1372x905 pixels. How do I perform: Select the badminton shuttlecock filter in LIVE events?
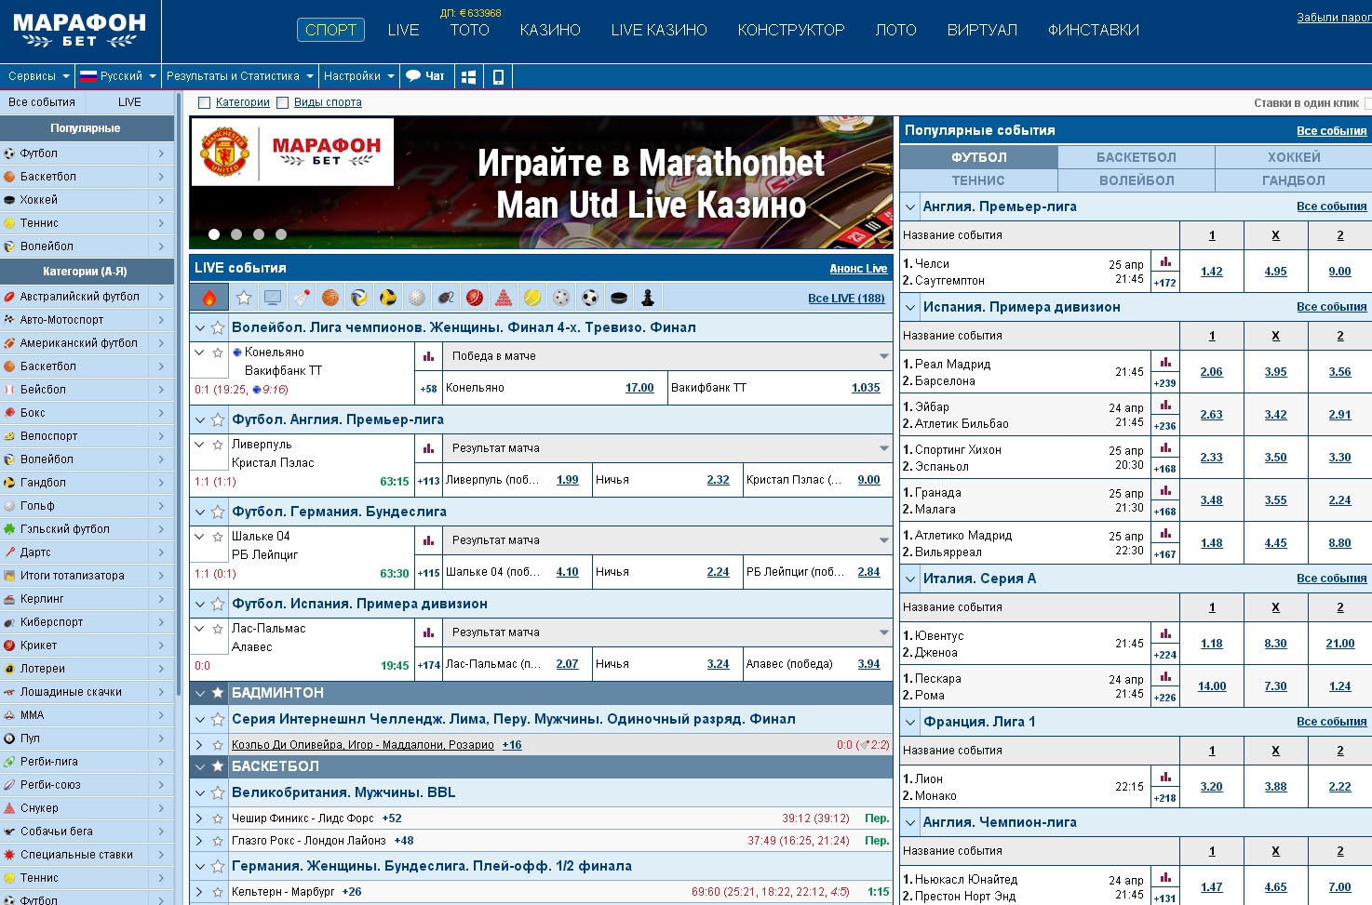(x=302, y=298)
